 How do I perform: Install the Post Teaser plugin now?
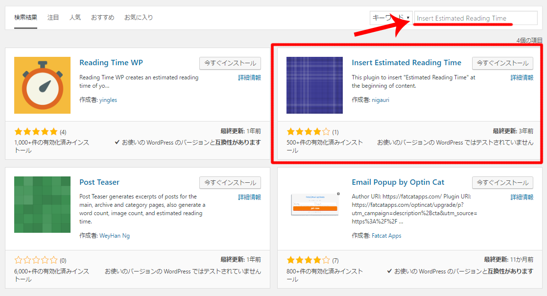pos(230,183)
